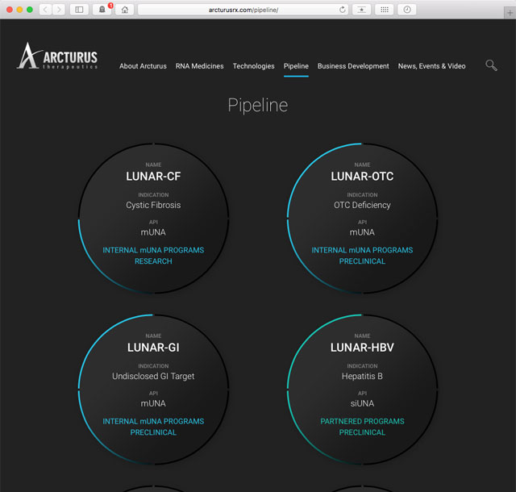Click INTERNAL mUNA PROGRAMS in LUNAR-GI circle
Image resolution: width=516 pixels, height=492 pixels.
(153, 421)
